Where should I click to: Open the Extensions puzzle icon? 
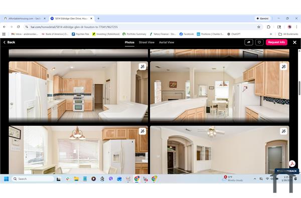point(268,27)
